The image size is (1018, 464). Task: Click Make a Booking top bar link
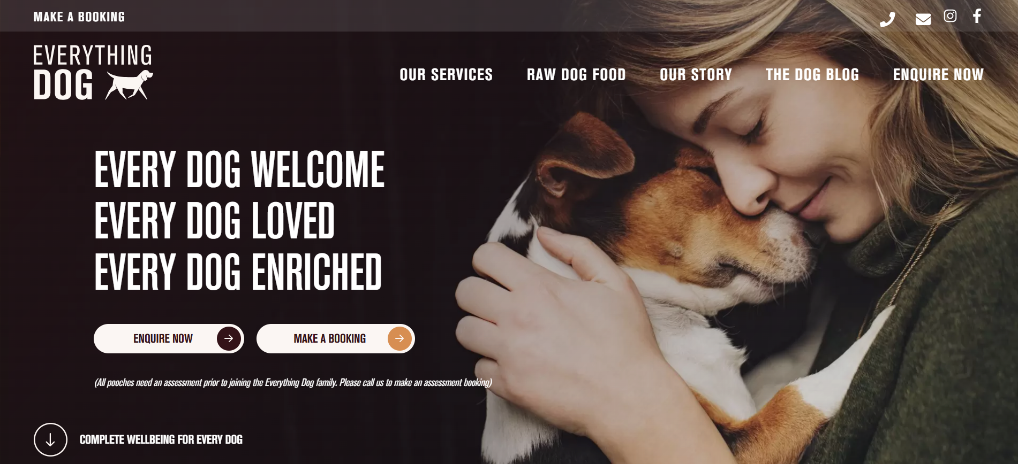(79, 17)
